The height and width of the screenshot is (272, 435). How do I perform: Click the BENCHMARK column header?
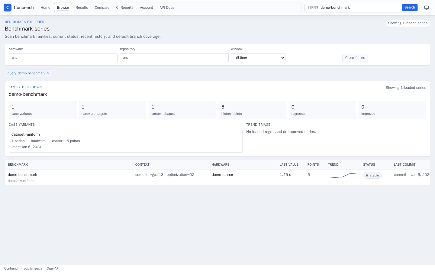click(x=18, y=165)
